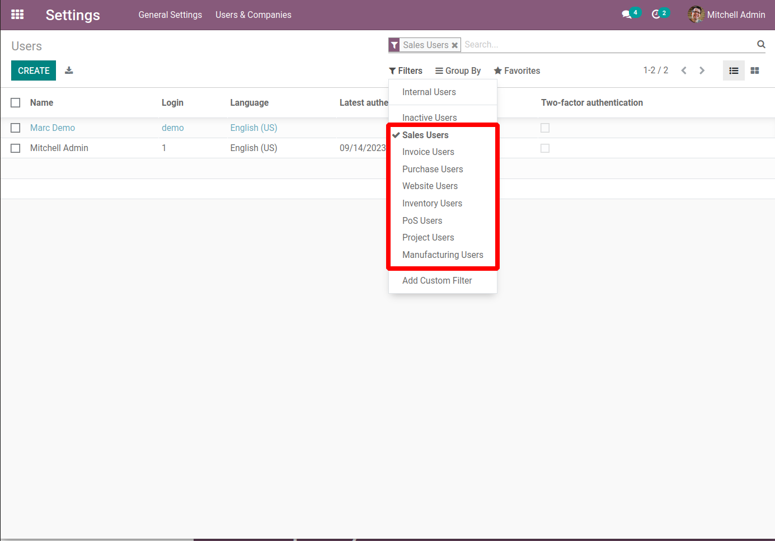Screen dimensions: 775x541
Task: Click the Settings app title
Action: [x=73, y=15]
